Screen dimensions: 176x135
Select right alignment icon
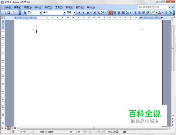coord(119,13)
